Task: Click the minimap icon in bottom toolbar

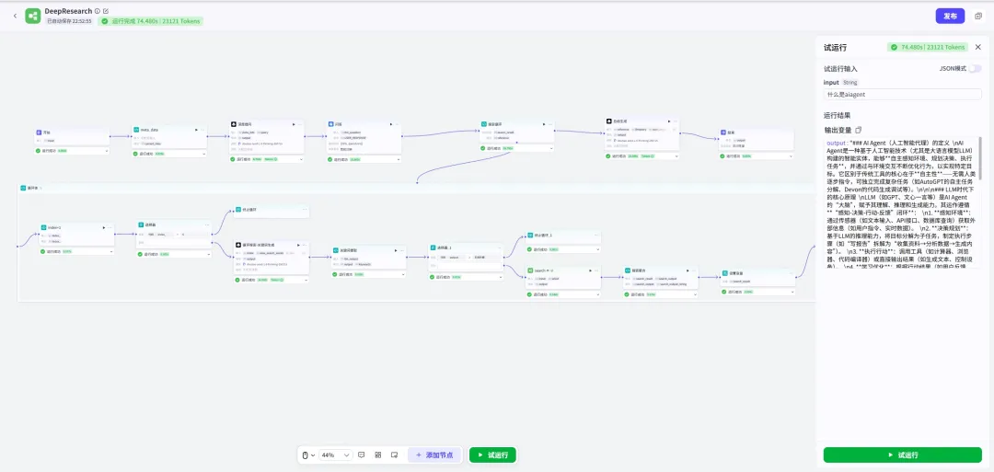Action: click(394, 455)
